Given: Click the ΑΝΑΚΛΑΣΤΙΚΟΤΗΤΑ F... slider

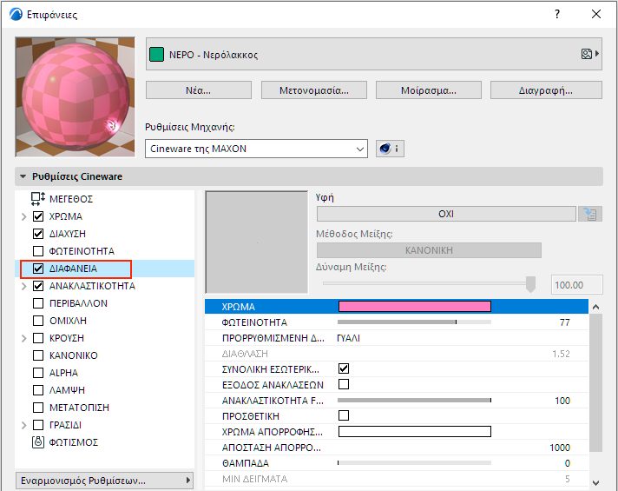Looking at the screenshot, I should point(415,401).
